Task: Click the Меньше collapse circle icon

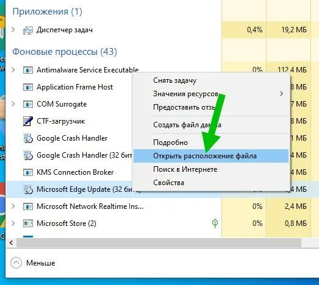Action: [16, 263]
